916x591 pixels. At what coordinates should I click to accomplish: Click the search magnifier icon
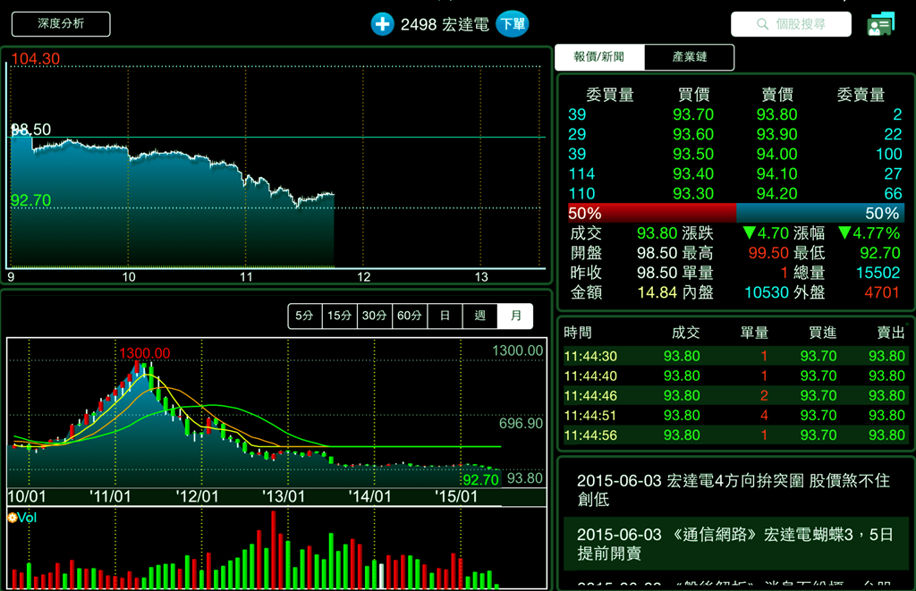(x=762, y=24)
